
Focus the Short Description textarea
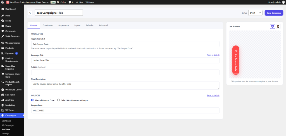click(x=125, y=85)
